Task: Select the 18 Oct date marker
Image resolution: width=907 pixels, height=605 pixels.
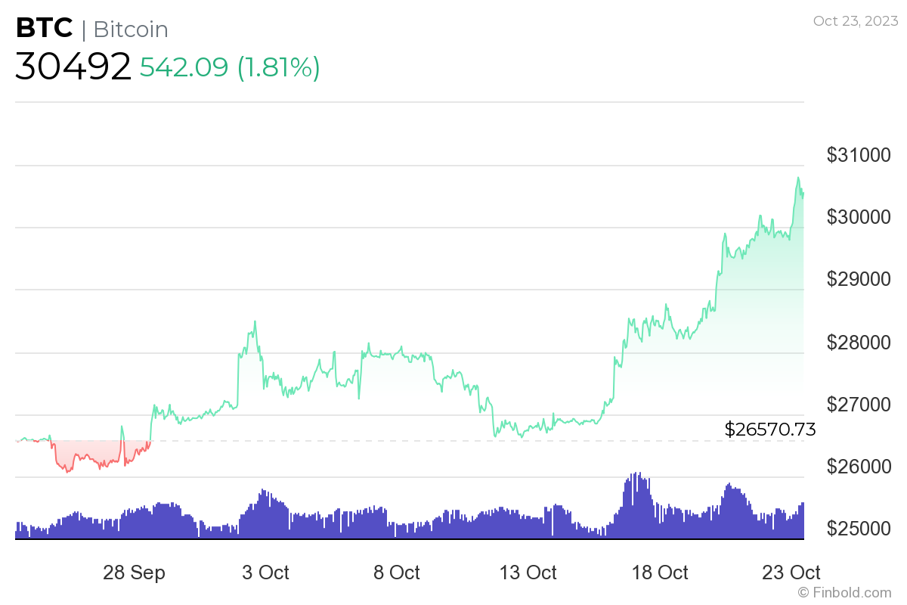Action: (660, 572)
